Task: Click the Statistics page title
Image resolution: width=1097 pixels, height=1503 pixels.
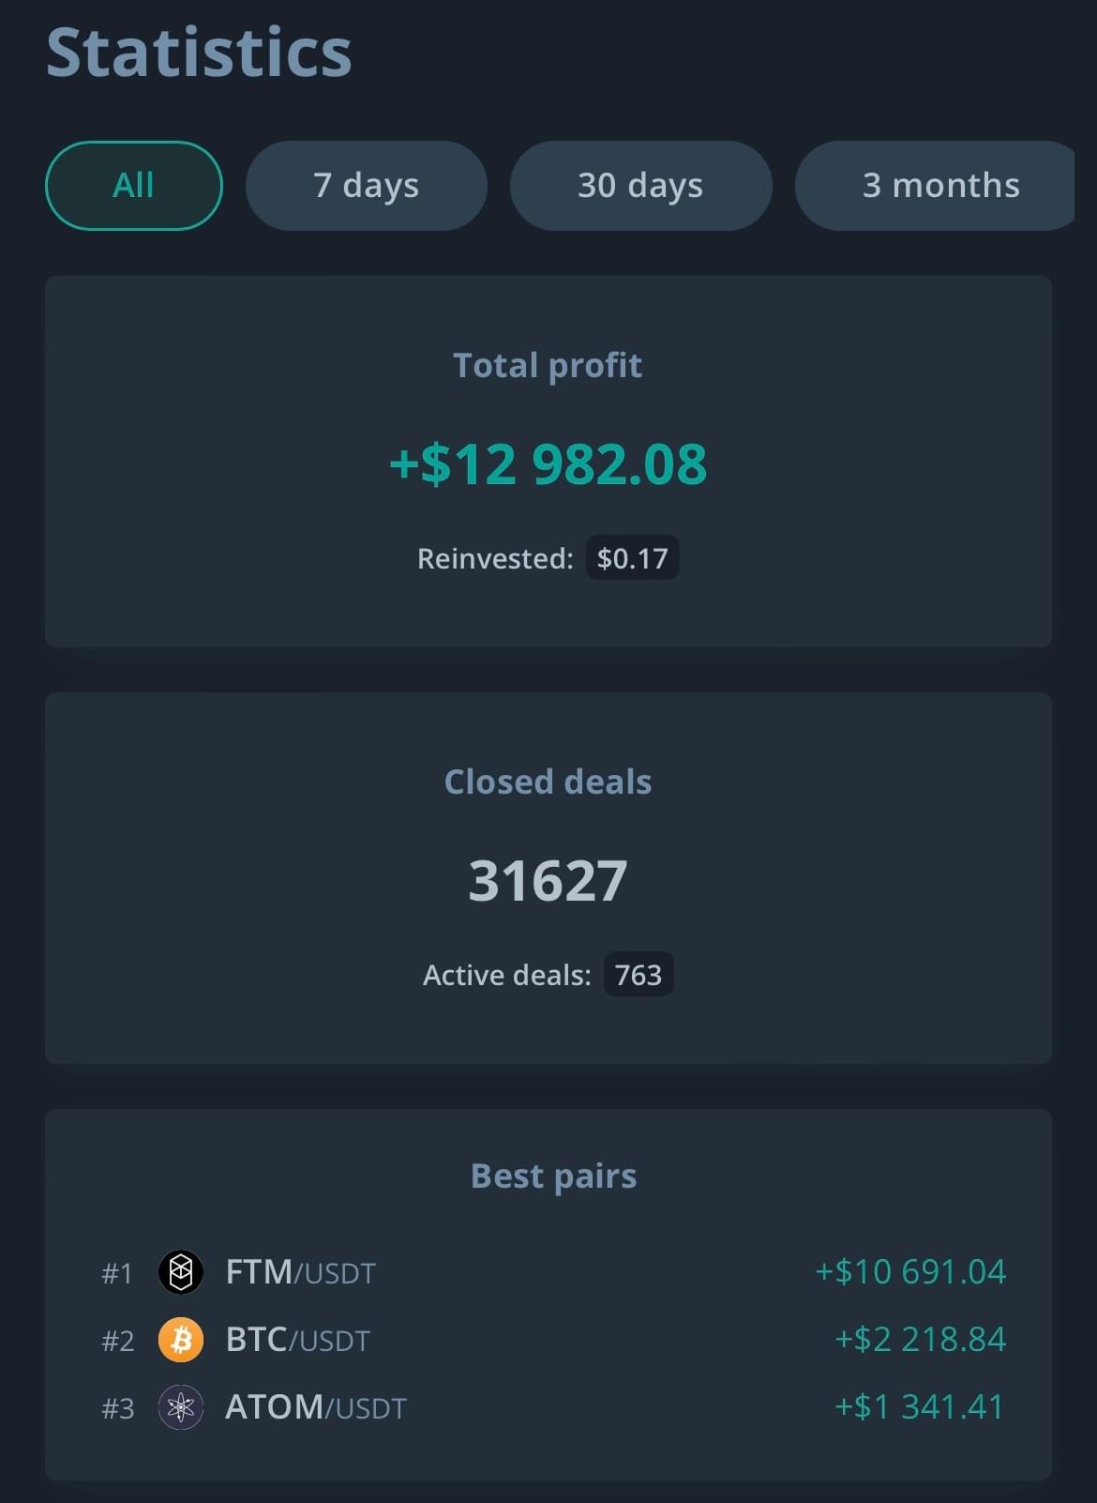Action: (199, 53)
